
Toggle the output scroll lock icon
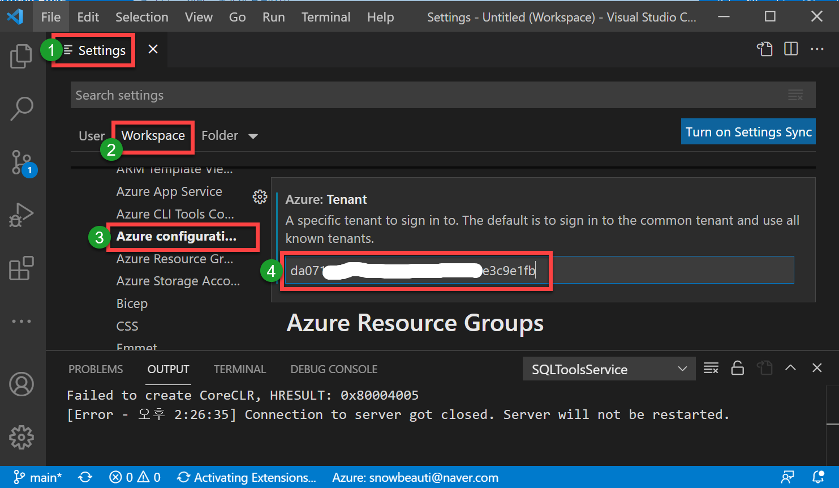tap(738, 368)
